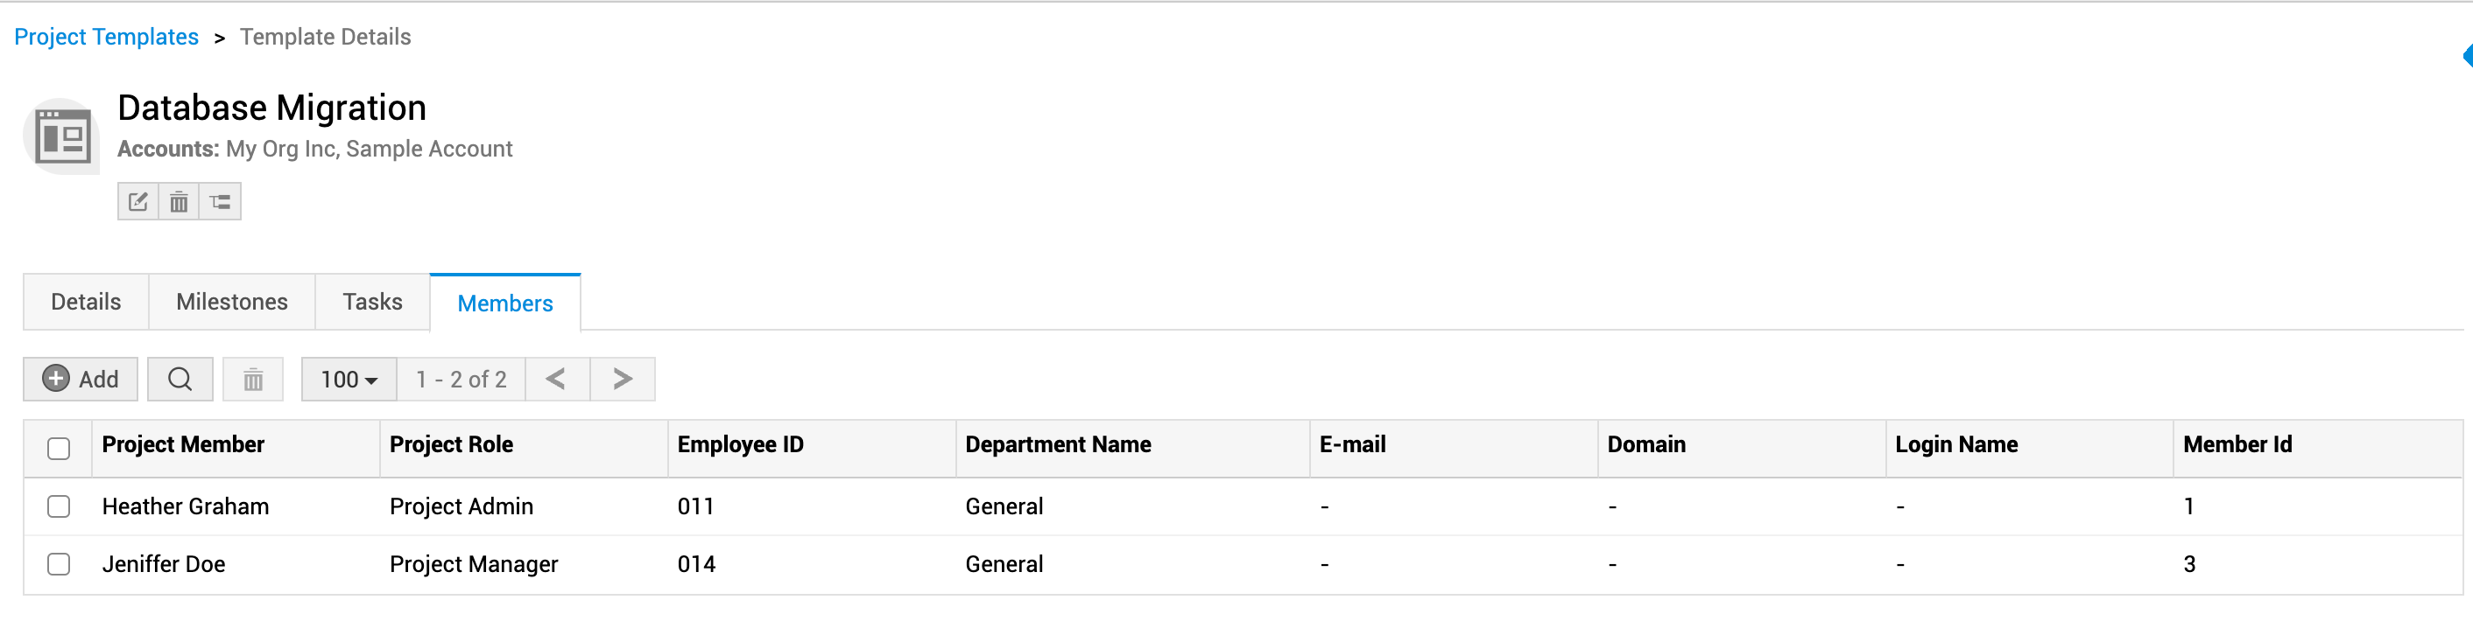
Task: Sort by Employee ID column header
Action: pos(740,444)
